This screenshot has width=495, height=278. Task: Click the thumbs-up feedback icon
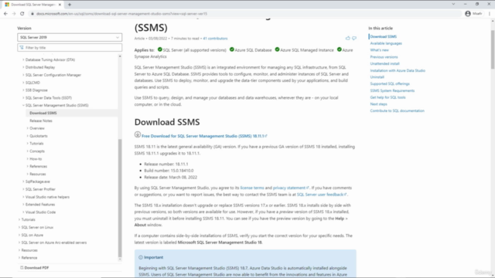coord(347,38)
